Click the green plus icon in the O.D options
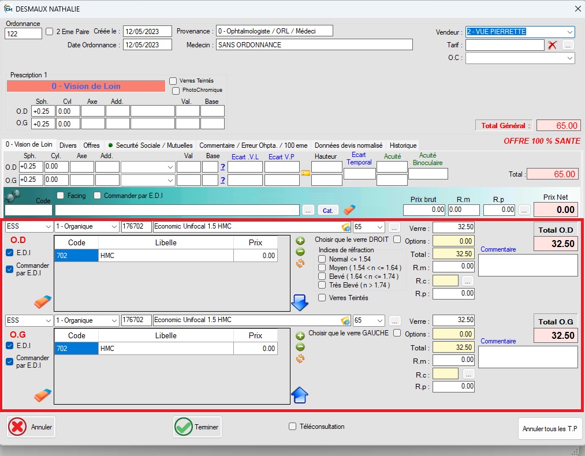 [300, 241]
